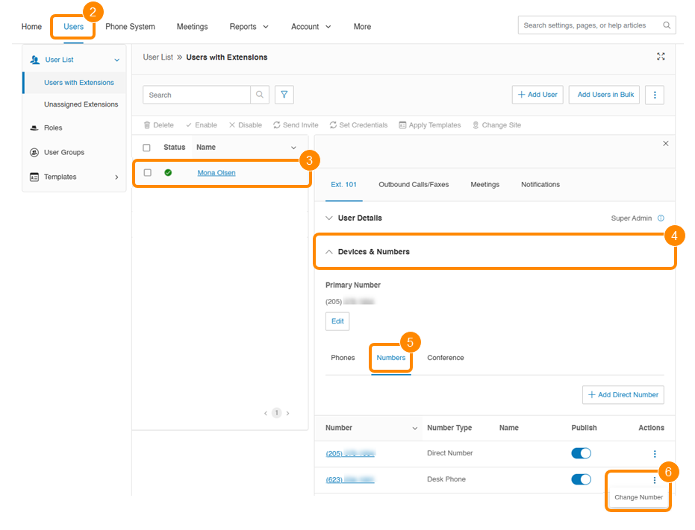Open the Reports dropdown menu
Screen dimensions: 695x530
click(249, 27)
